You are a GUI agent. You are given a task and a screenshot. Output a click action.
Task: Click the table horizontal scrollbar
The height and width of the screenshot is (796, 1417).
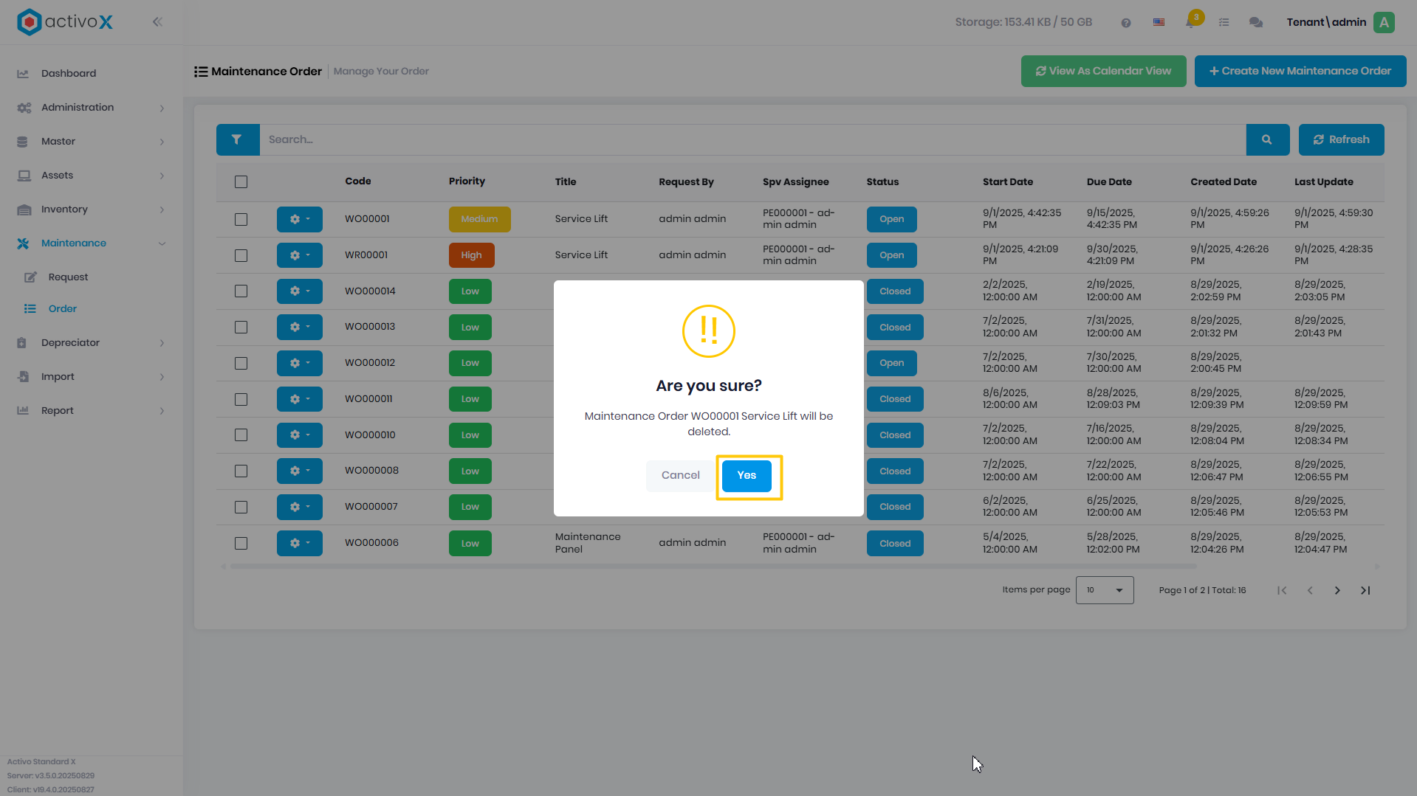pos(713,567)
